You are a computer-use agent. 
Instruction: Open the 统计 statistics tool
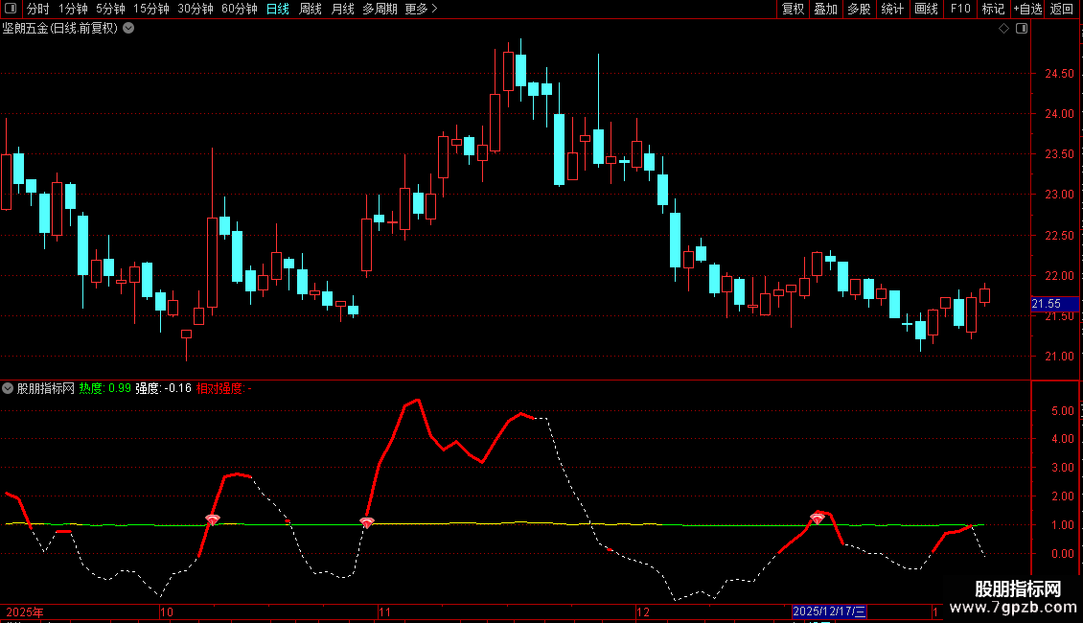click(x=892, y=9)
